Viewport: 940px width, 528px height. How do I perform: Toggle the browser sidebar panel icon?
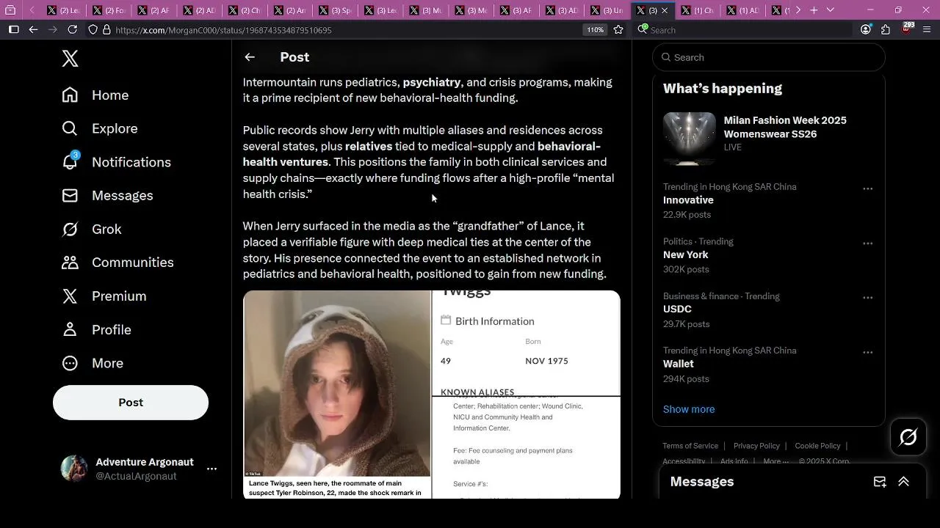click(13, 29)
